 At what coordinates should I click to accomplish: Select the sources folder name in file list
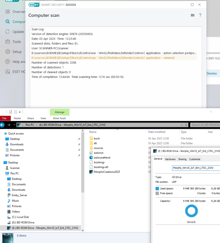98,148
